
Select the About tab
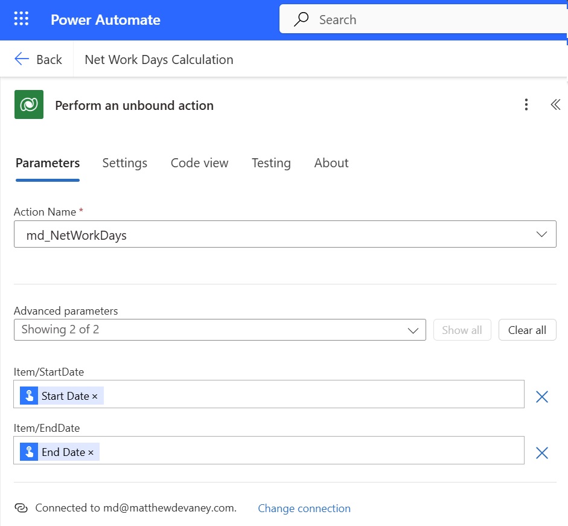point(331,163)
